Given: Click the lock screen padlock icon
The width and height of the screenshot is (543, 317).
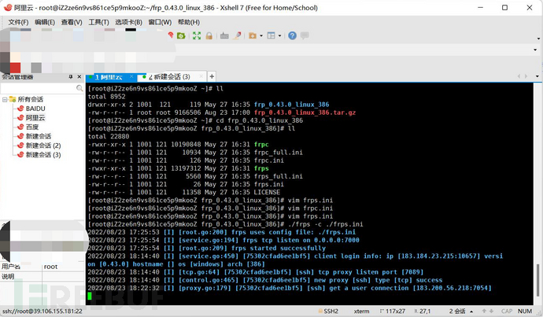Looking at the screenshot, I should point(209,35).
